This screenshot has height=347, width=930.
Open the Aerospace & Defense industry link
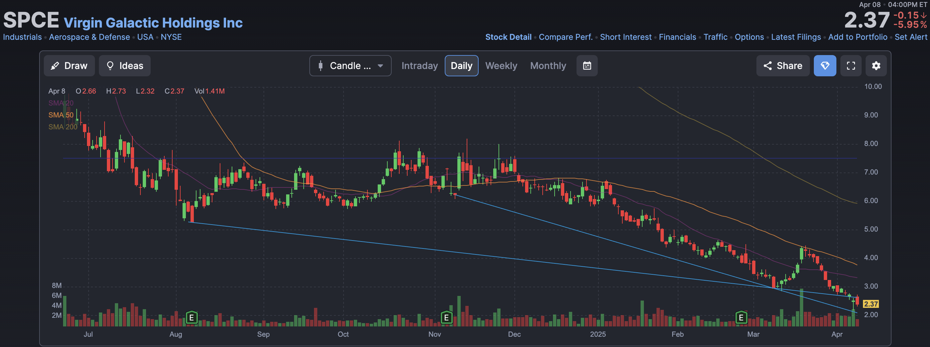90,37
